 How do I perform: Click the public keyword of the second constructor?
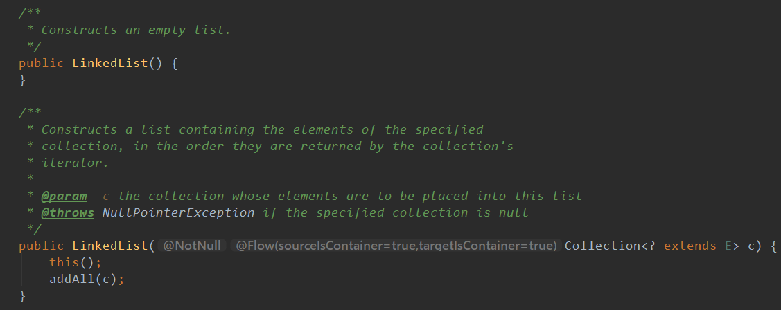[42, 246]
